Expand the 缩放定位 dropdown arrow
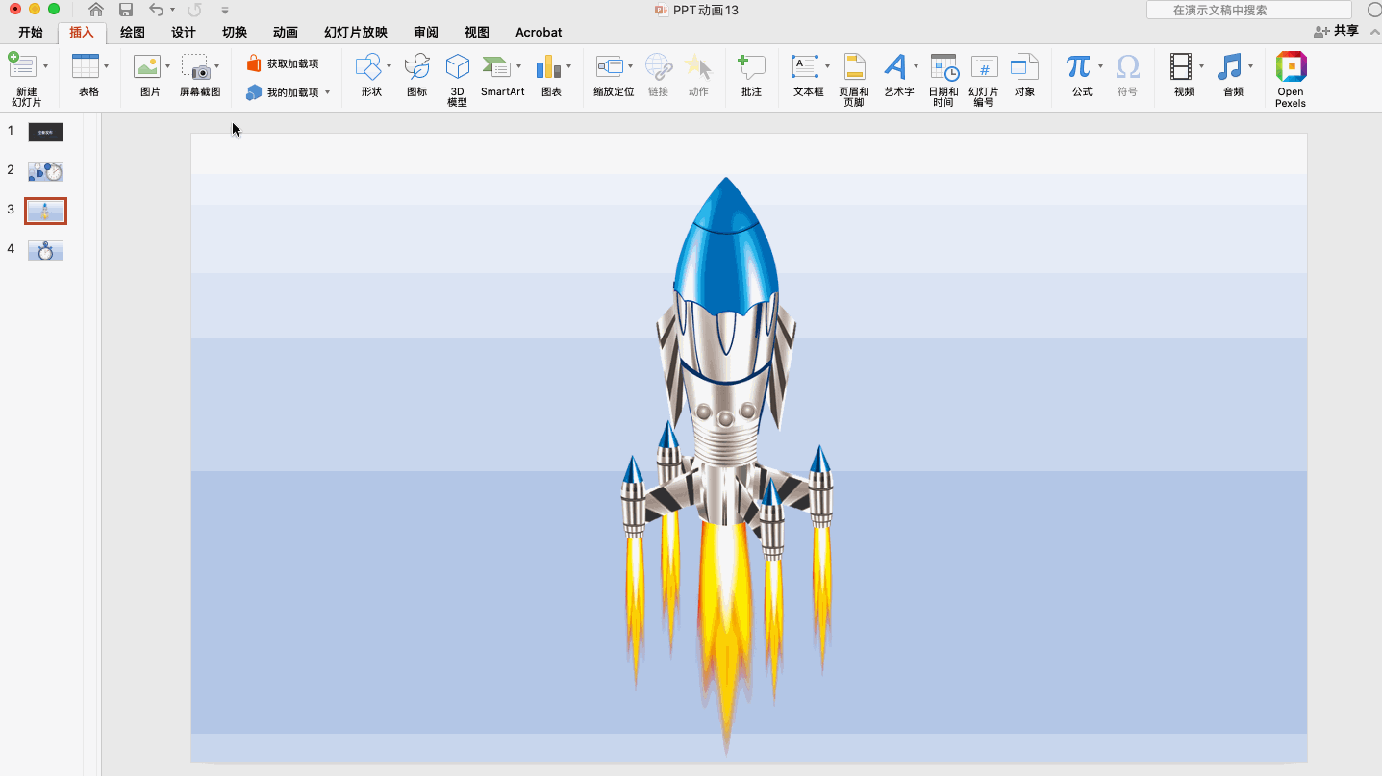 pos(631,66)
